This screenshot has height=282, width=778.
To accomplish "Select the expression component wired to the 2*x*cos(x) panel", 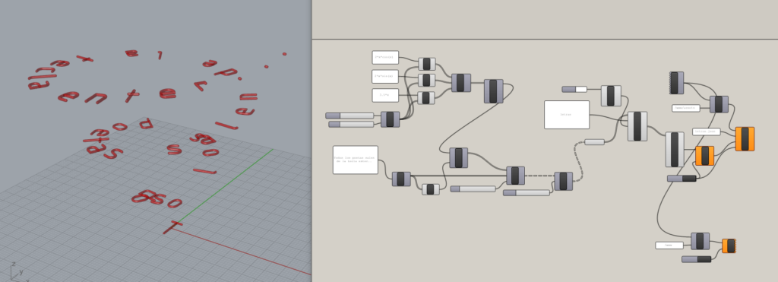I will (427, 64).
